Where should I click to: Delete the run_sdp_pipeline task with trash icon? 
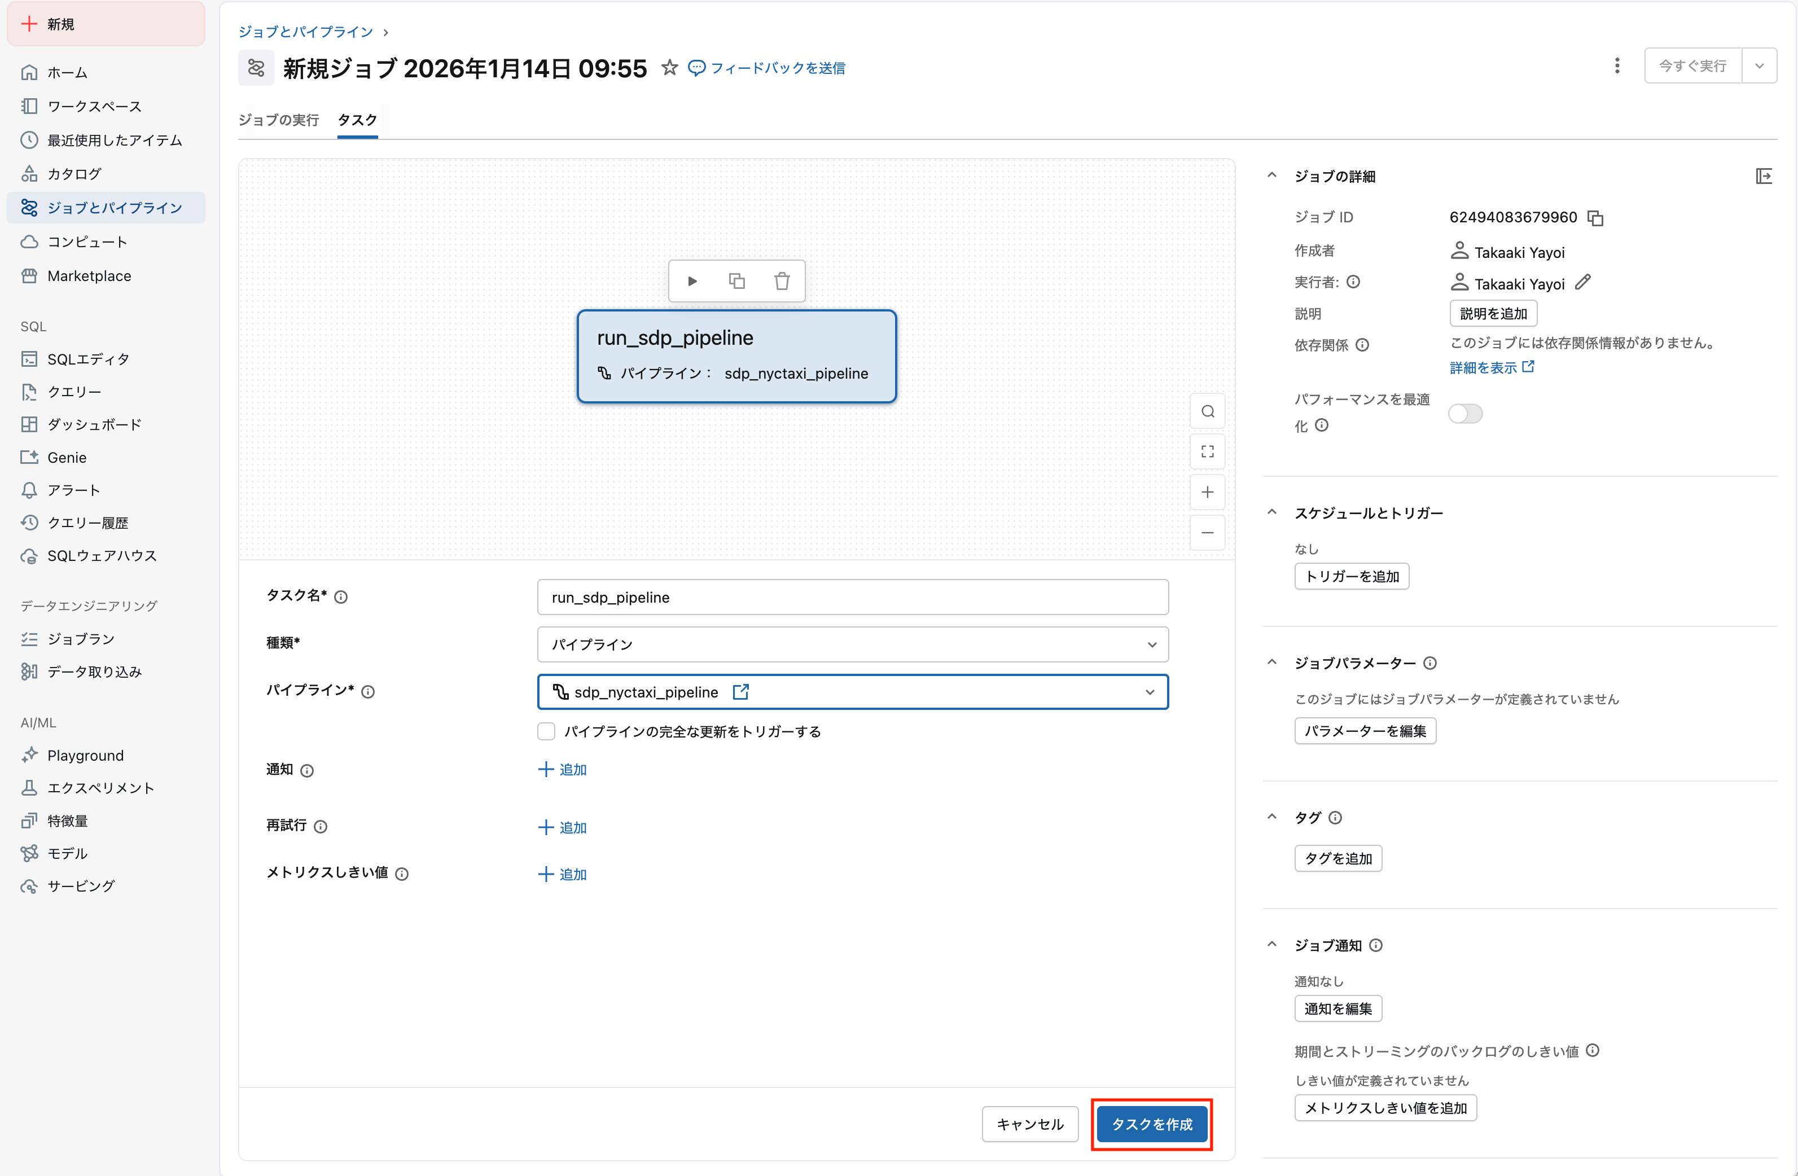coord(783,280)
